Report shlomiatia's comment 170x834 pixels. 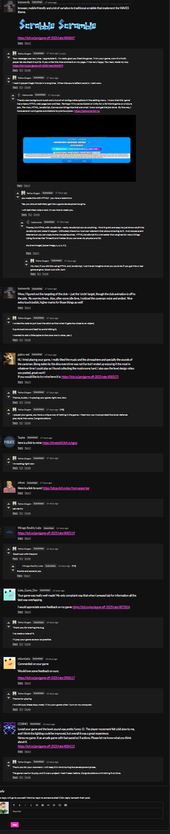pyautogui.click(x=28, y=683)
